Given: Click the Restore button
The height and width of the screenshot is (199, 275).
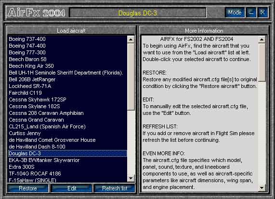Looking at the screenshot, I should (28, 188).
